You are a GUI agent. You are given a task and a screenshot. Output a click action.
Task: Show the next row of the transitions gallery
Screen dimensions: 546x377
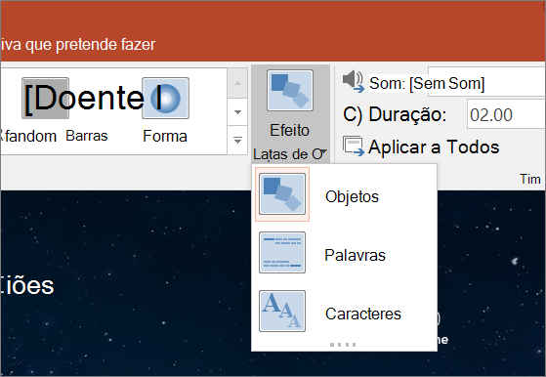(x=237, y=112)
